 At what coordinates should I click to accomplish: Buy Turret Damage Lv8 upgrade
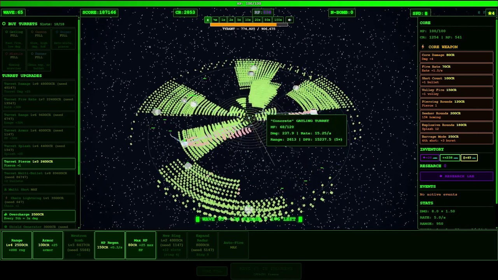[x=39, y=87]
